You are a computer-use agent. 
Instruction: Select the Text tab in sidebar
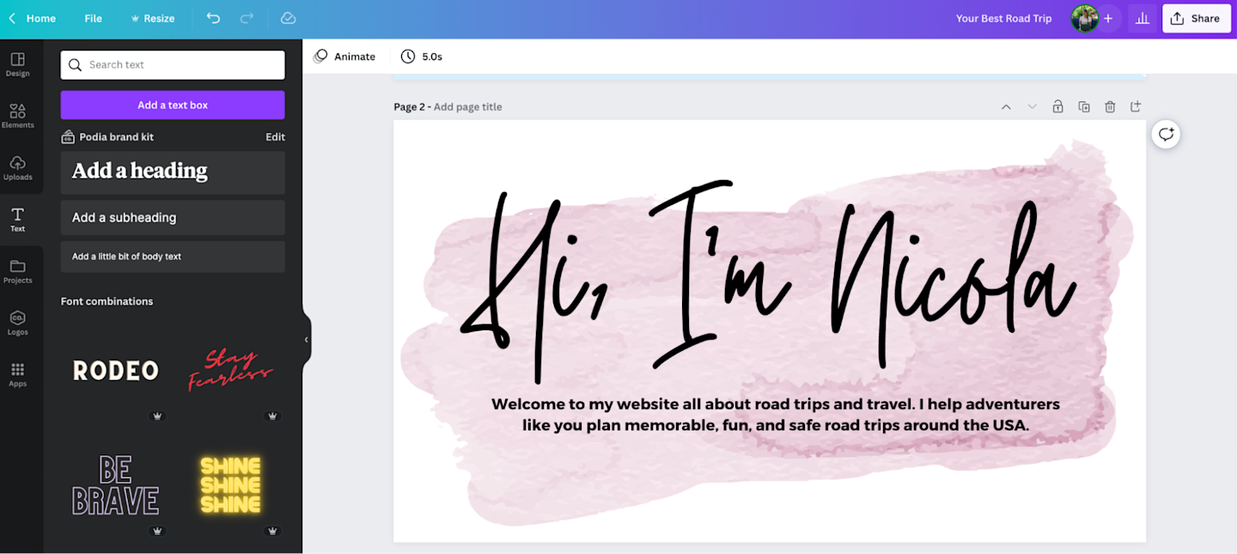pos(17,220)
